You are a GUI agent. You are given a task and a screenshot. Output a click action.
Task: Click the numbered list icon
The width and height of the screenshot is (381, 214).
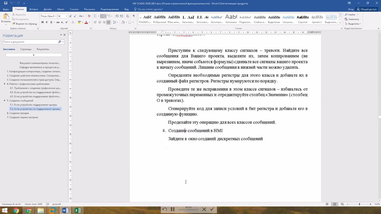coord(102,16)
